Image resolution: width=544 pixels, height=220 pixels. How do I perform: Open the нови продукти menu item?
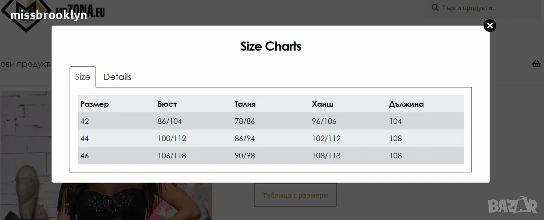(x=26, y=64)
